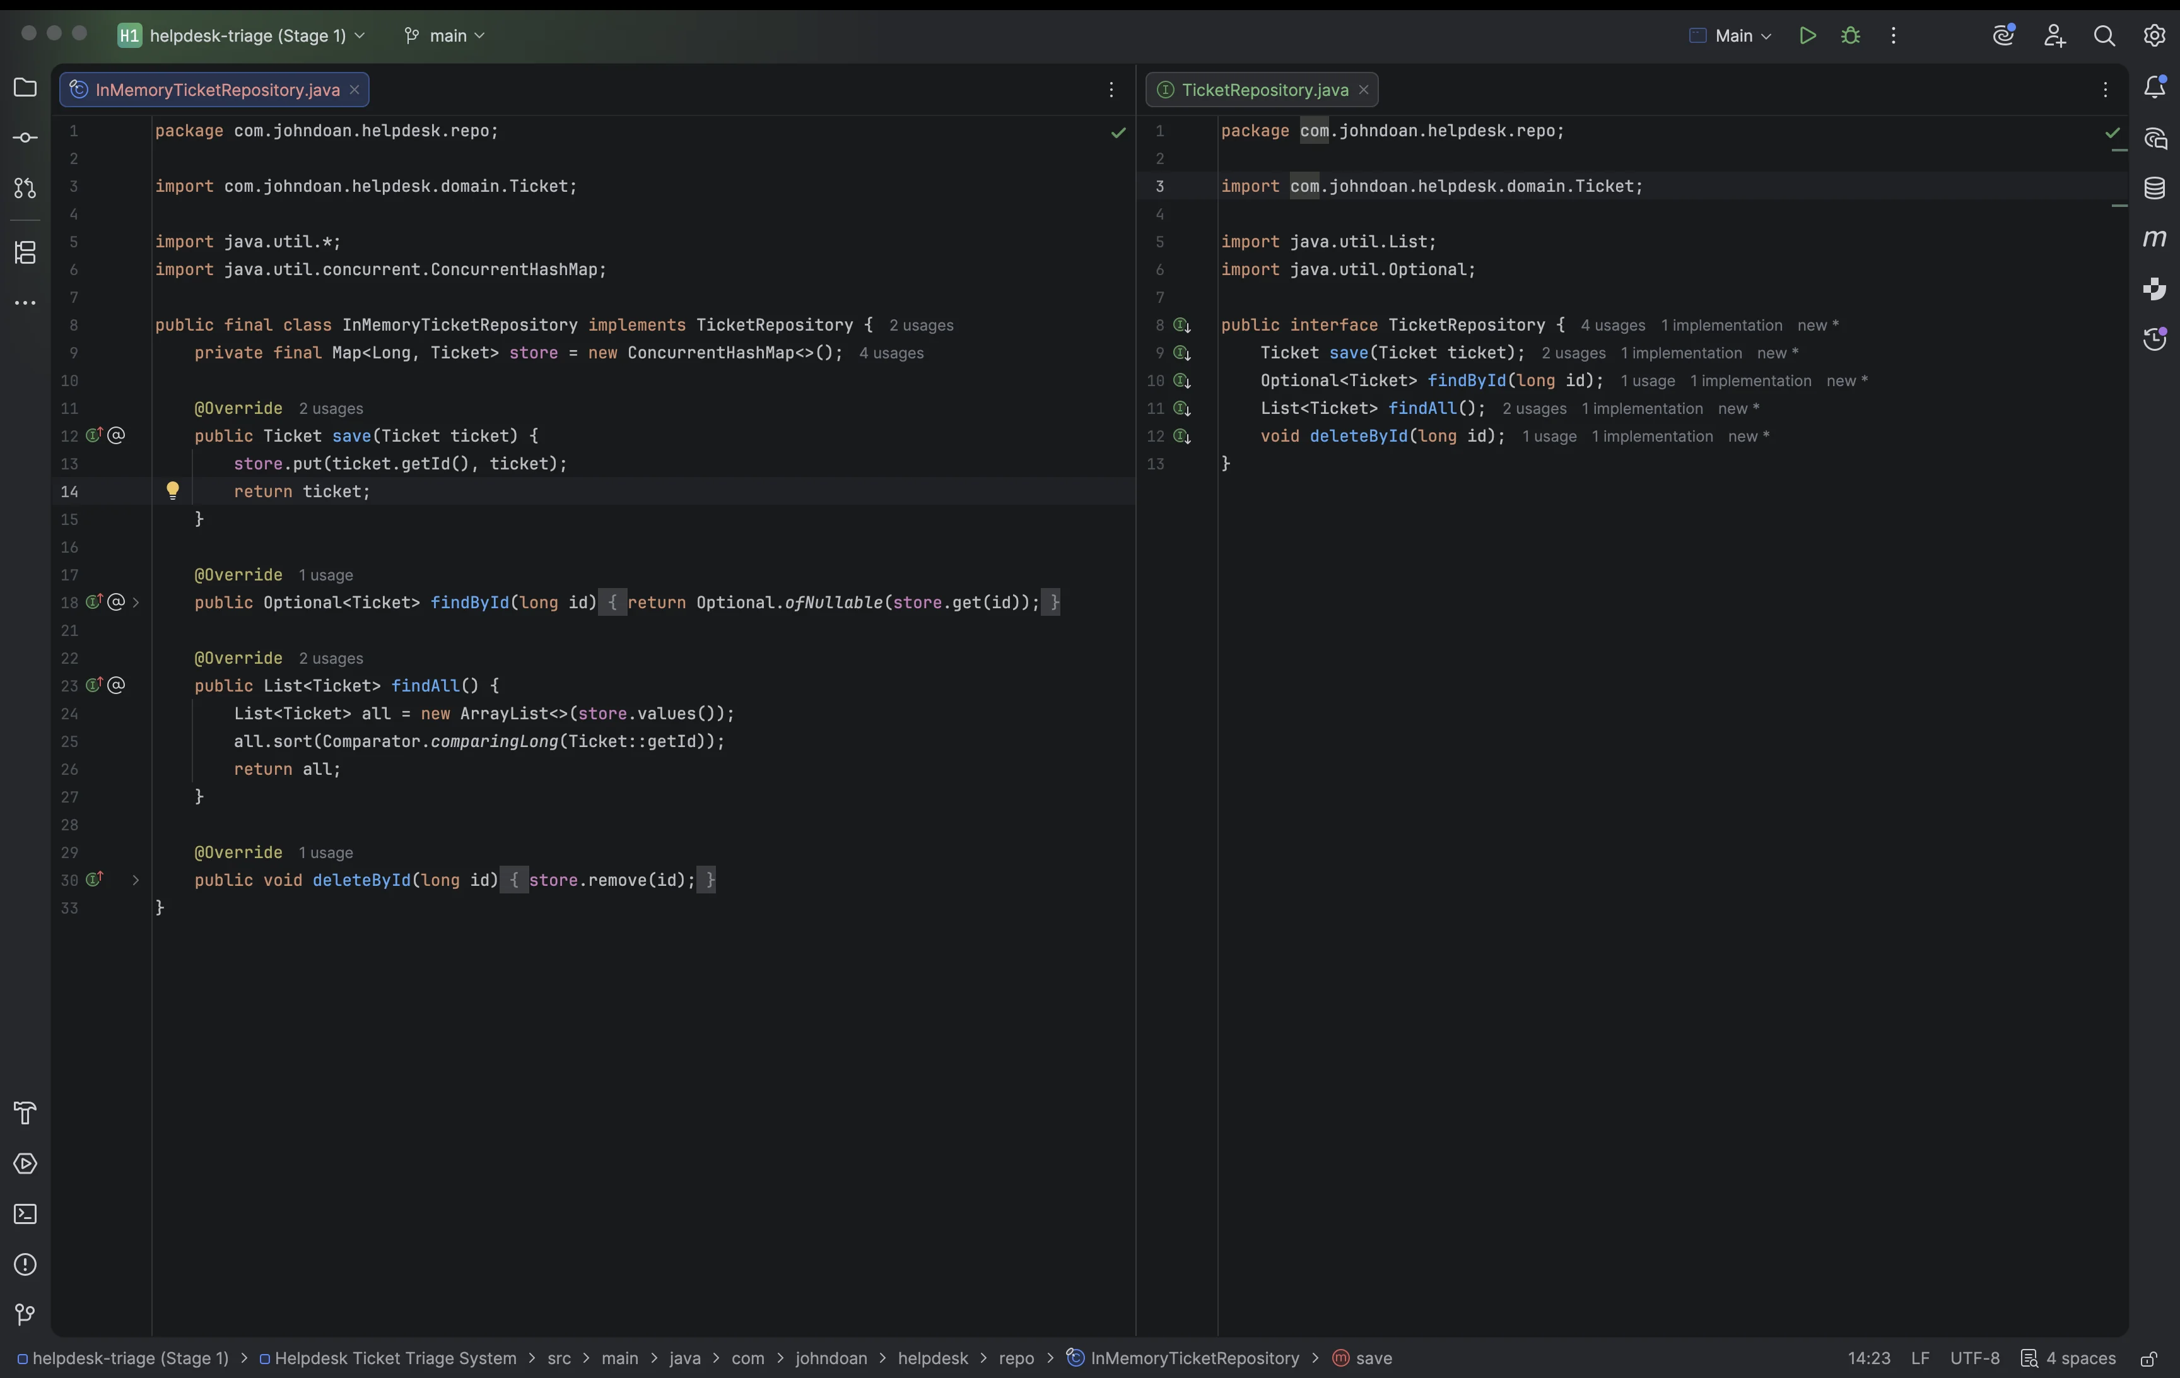Open Code With Me add-user icon

[2054, 35]
